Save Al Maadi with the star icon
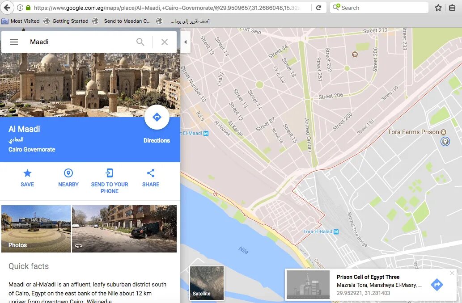The image size is (462, 303). (27, 173)
